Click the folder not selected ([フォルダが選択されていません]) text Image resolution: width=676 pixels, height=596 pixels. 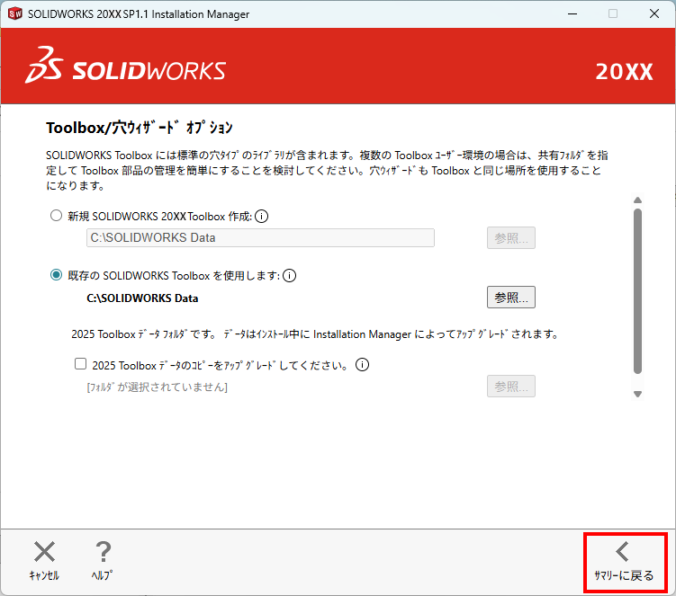[157, 387]
